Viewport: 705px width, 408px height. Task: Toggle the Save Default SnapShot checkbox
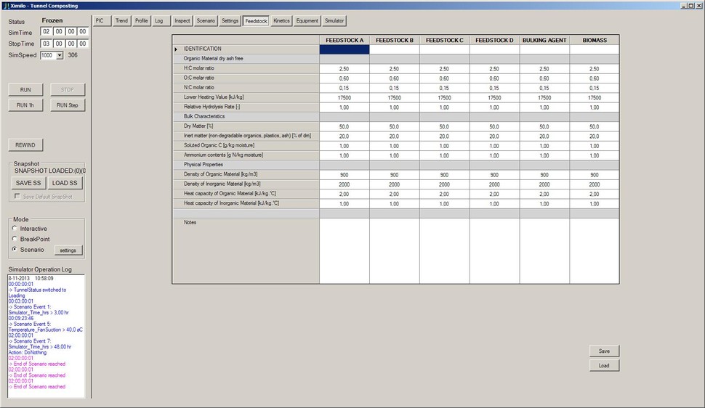(18, 197)
